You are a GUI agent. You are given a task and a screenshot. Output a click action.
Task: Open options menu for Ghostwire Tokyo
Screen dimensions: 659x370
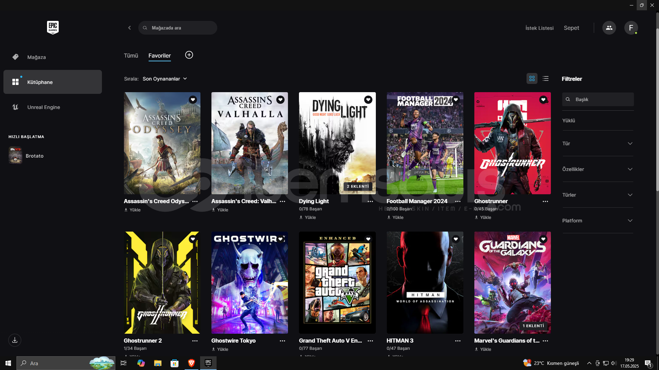(282, 341)
